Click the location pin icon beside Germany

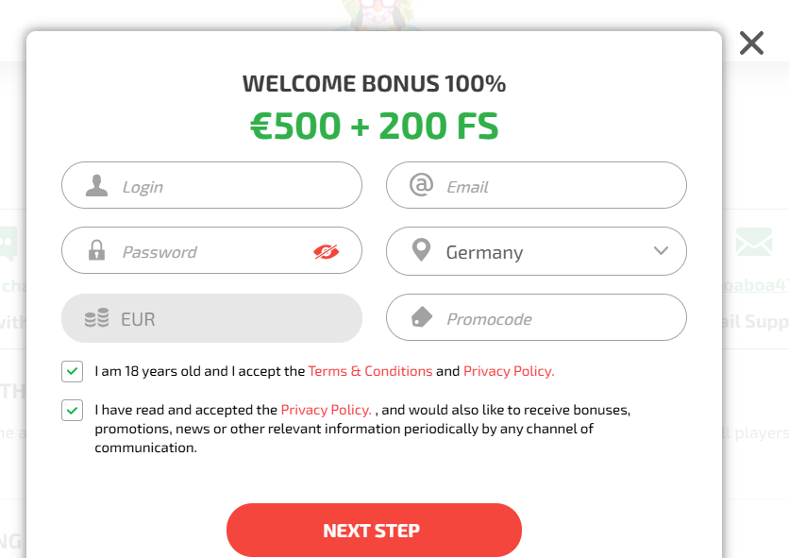coord(421,251)
